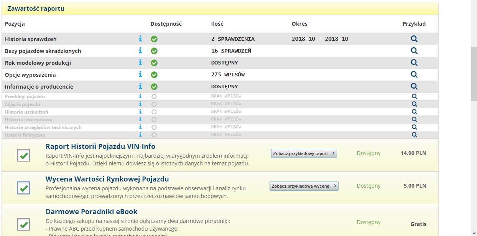Select the Bazy pojazdów skradzionych row label
The height and width of the screenshot is (236, 477).
[x=43, y=51]
